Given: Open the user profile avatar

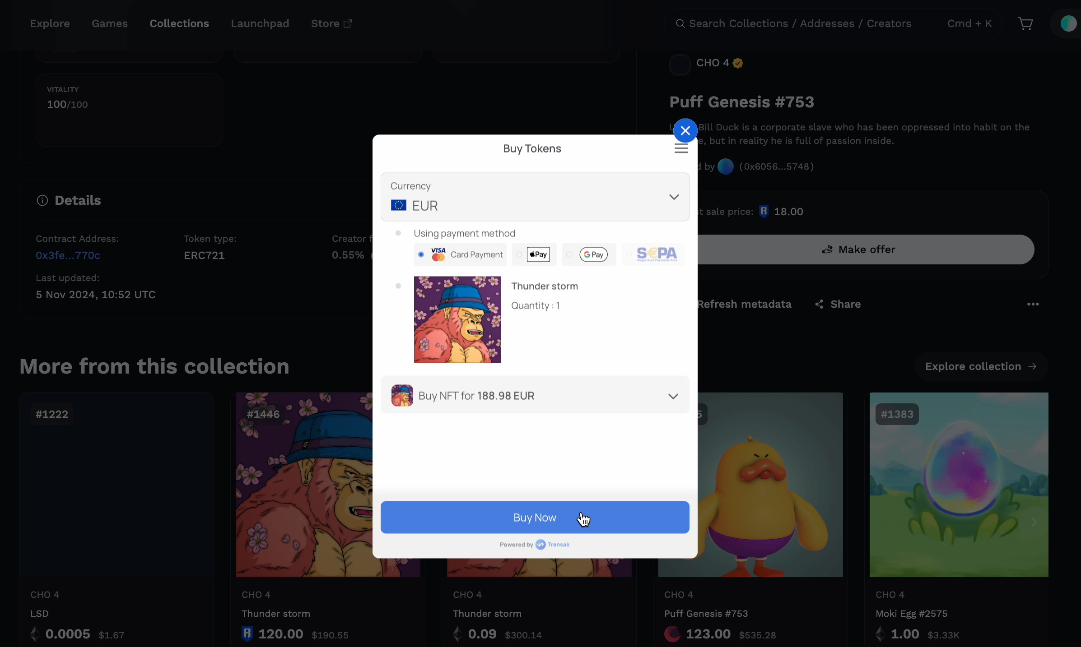Looking at the screenshot, I should click(x=1068, y=23).
